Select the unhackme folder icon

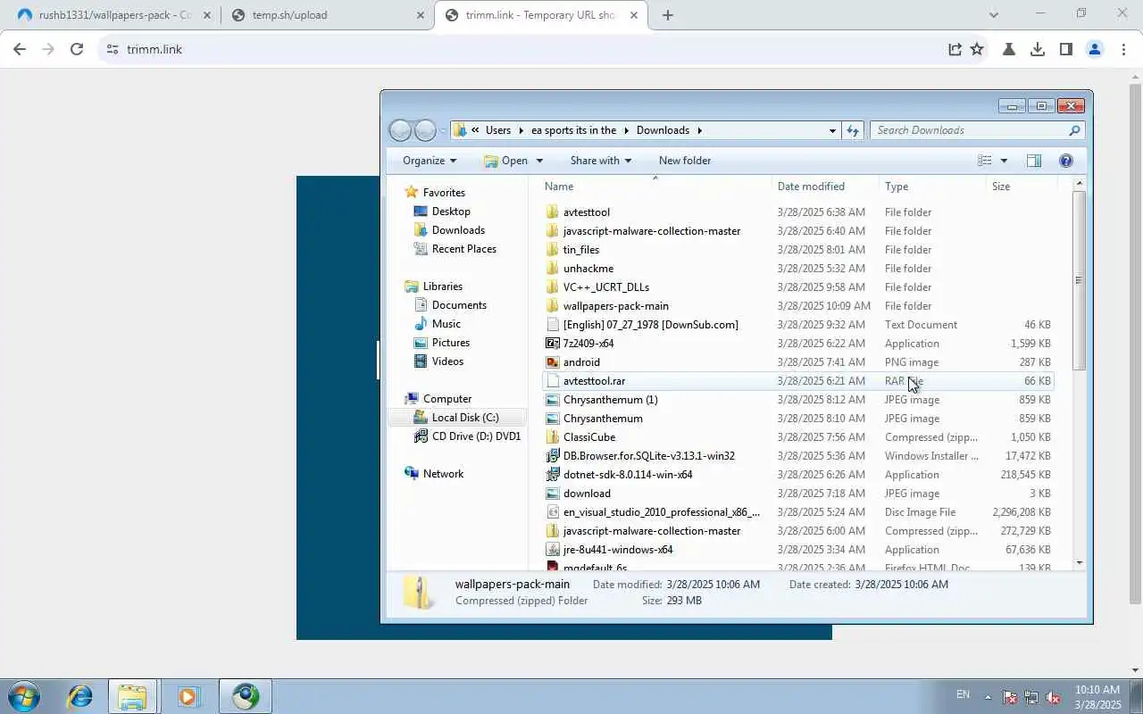pyautogui.click(x=553, y=269)
